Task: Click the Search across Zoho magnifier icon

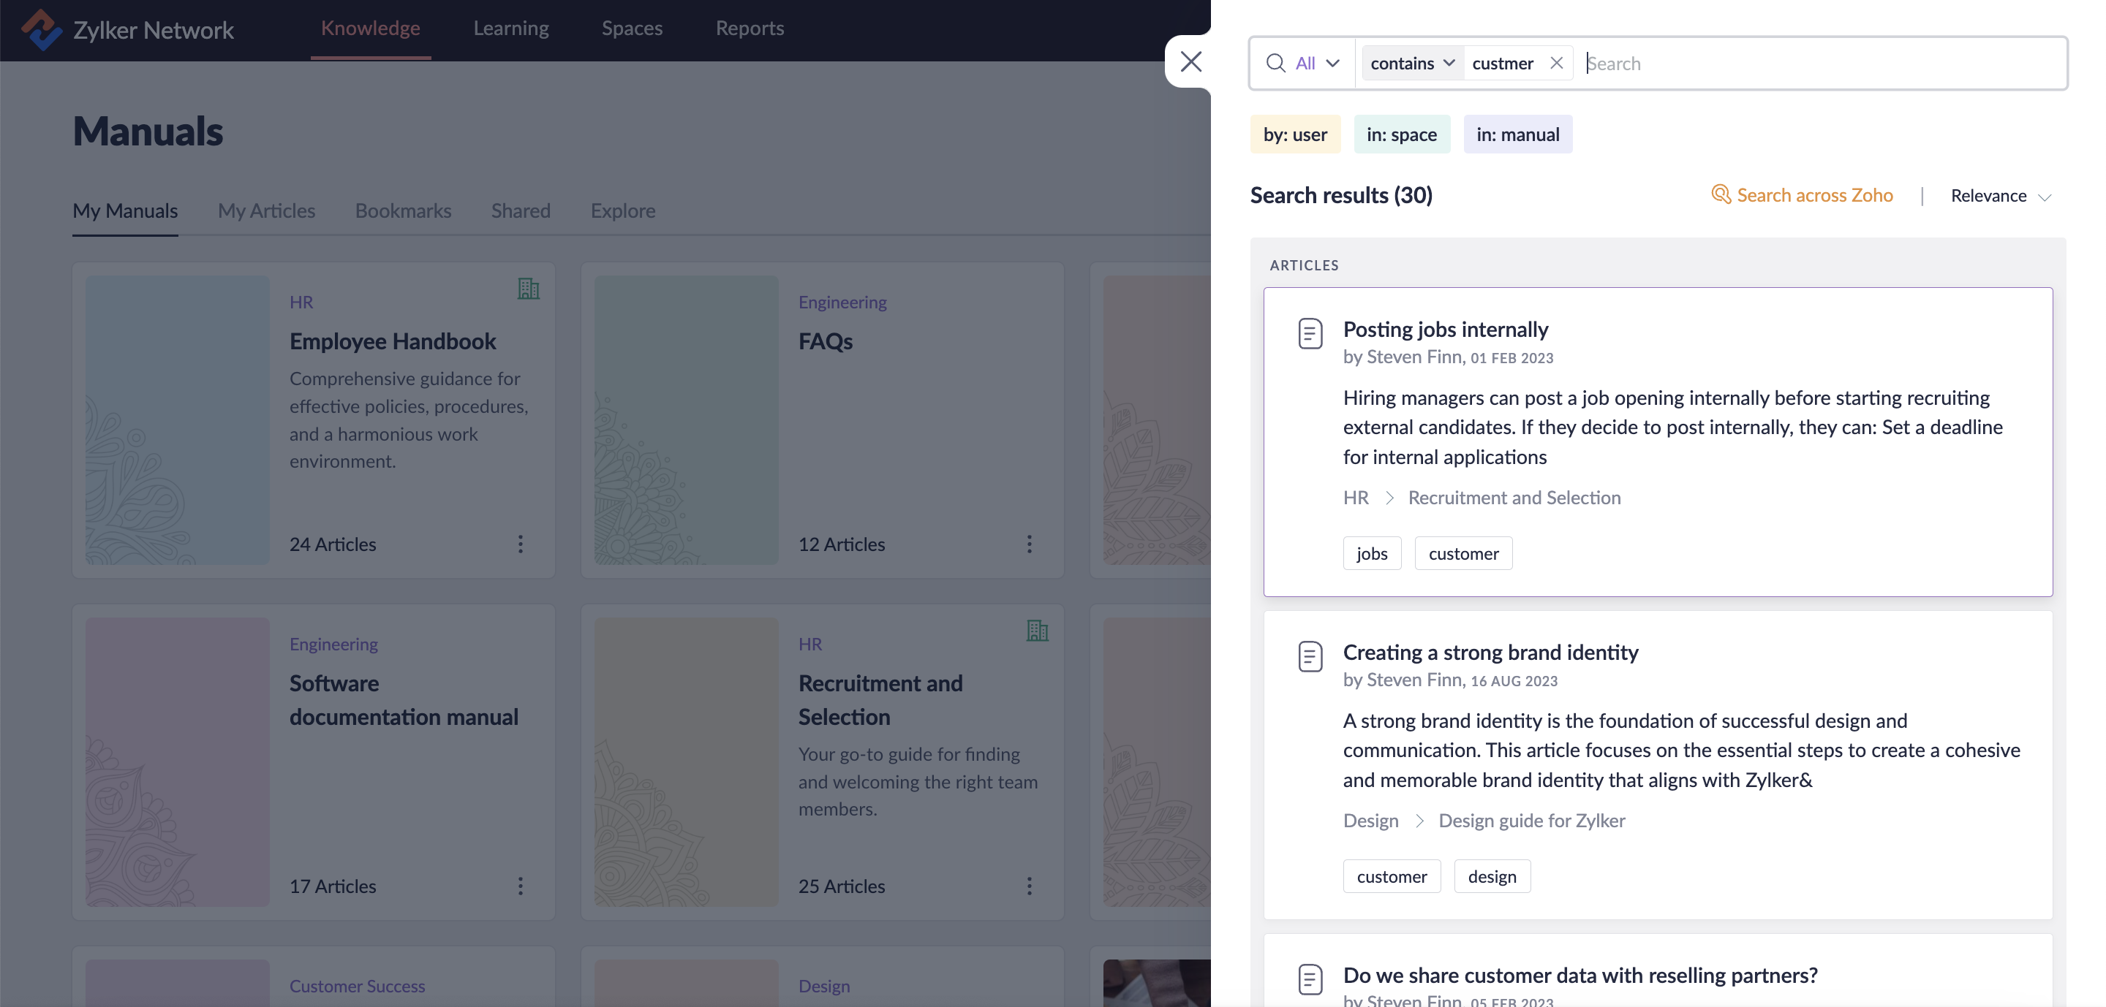Action: pos(1720,194)
